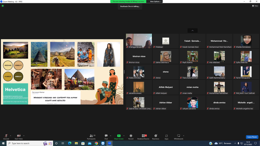Open the notification center icon
Screen dimensions: 260x146
click(x=256, y=143)
